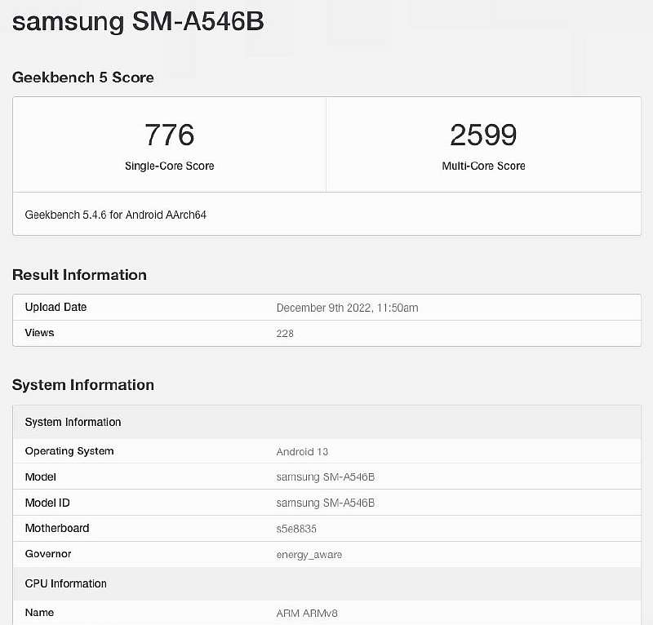Screen dimensions: 653x625
Task: Click the bold System Information section heading
Action: [x=83, y=385]
